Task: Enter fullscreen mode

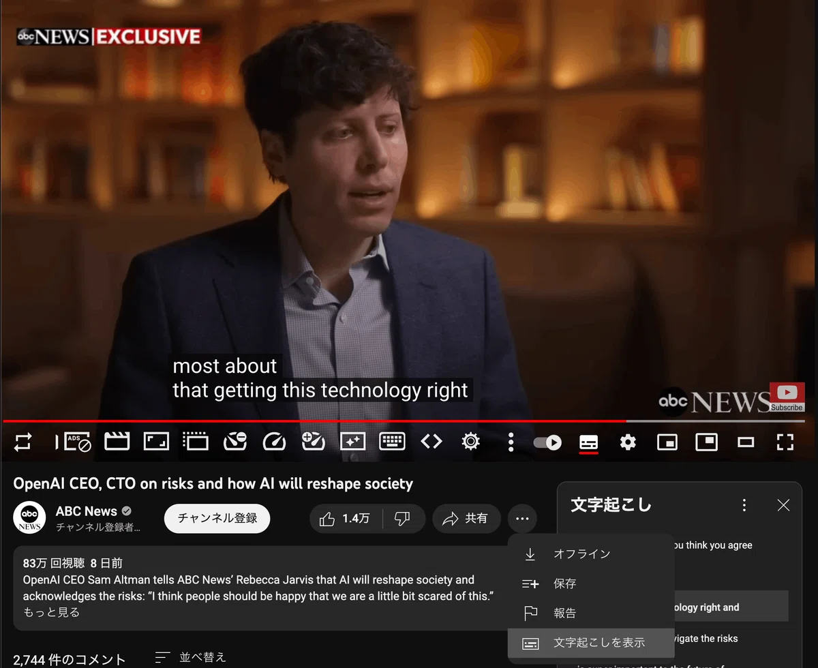Action: 785,442
